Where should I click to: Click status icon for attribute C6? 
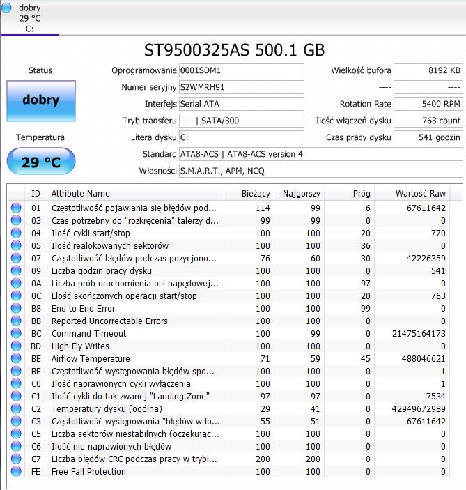pos(16,446)
